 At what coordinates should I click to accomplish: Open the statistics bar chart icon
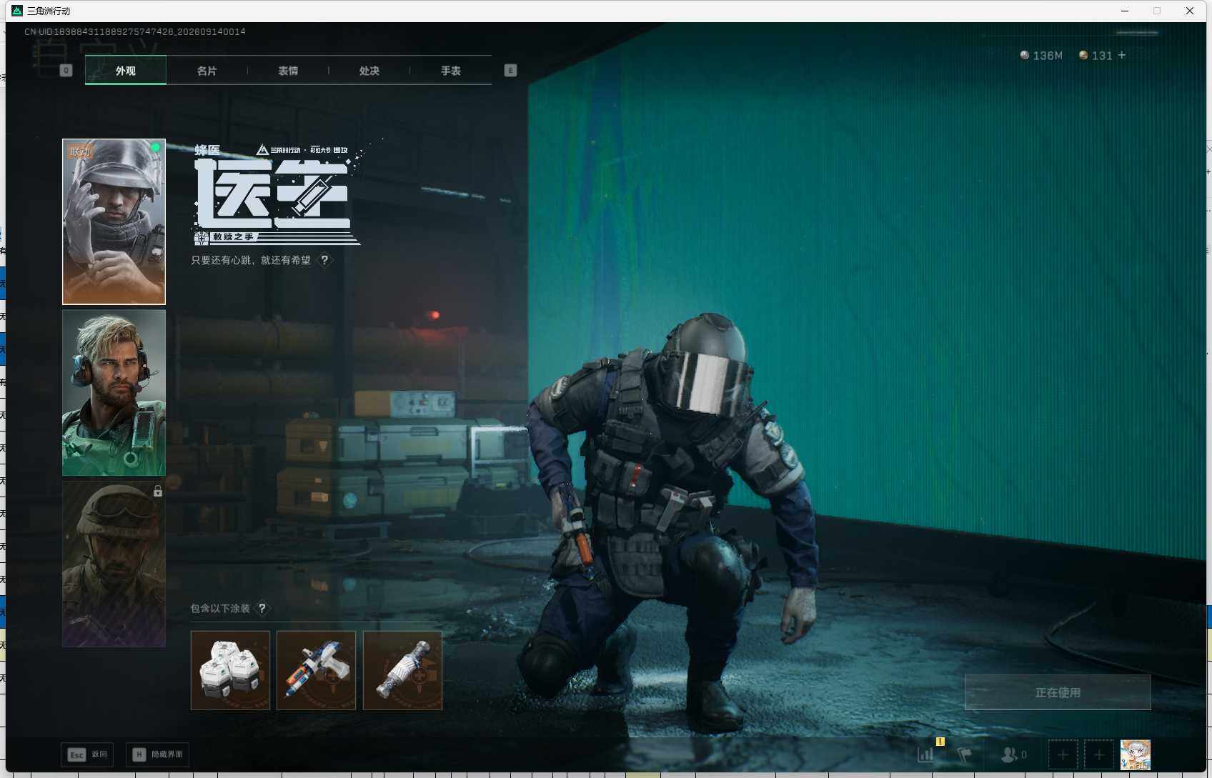926,754
